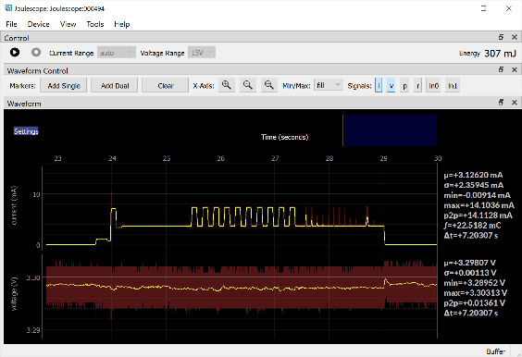Image resolution: width=522 pixels, height=357 pixels.
Task: Open the Voltage Range dropdown
Action: 202,53
